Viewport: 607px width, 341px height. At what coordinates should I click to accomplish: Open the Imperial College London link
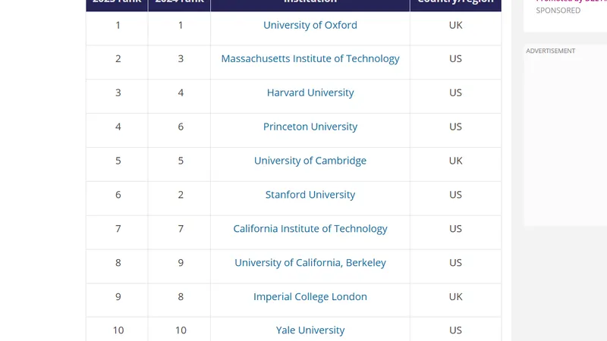(310, 297)
